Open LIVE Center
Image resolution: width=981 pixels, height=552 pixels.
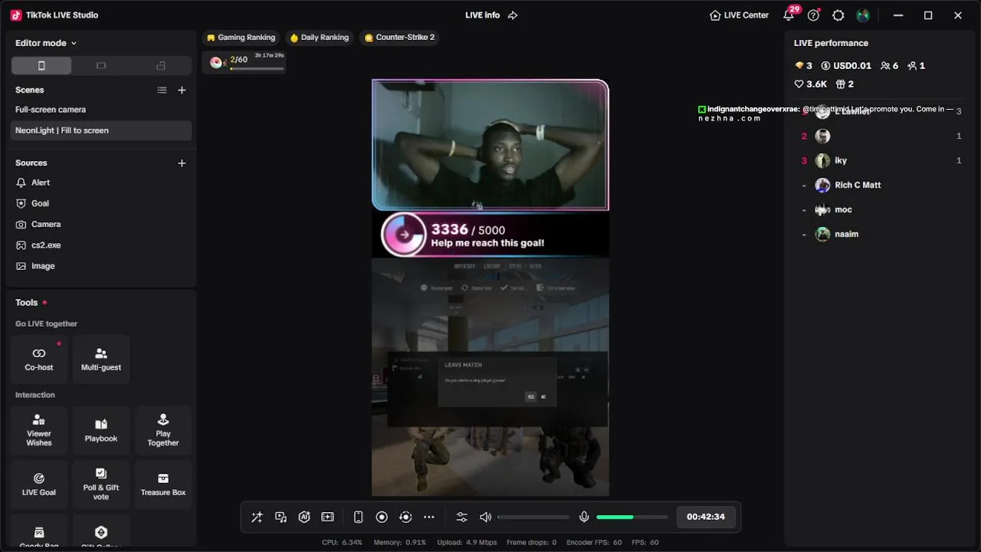(739, 15)
